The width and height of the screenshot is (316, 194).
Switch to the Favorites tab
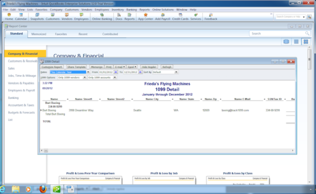[61, 34]
